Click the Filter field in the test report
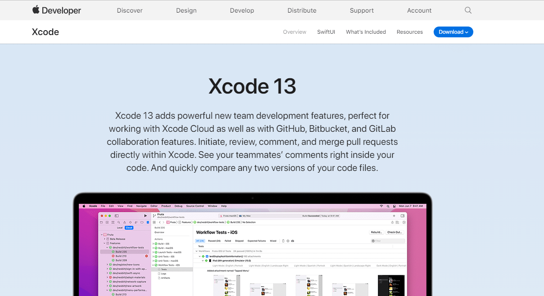 [388, 241]
